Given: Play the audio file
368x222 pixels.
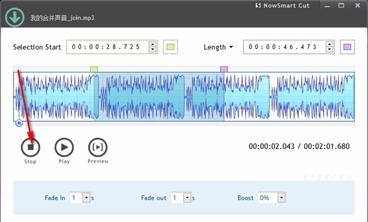Looking at the screenshot, I should click(64, 147).
